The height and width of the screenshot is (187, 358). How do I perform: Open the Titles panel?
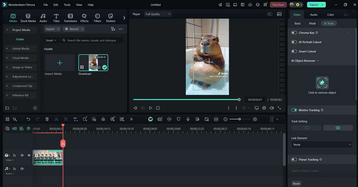pyautogui.click(x=56, y=18)
